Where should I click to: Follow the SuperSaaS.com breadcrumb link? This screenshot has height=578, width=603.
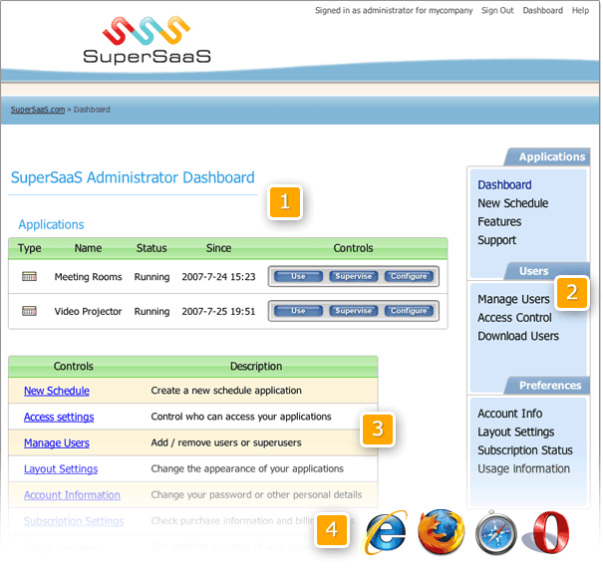(38, 110)
